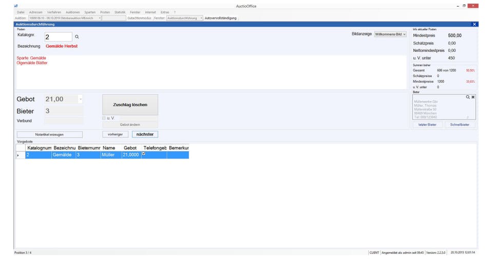Click into the Verbund field
The height and width of the screenshot is (259, 493).
[64, 121]
